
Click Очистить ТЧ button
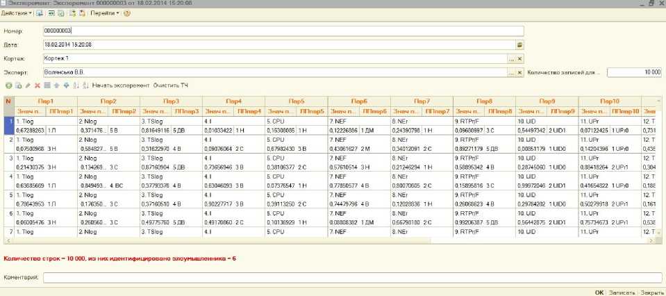point(171,85)
